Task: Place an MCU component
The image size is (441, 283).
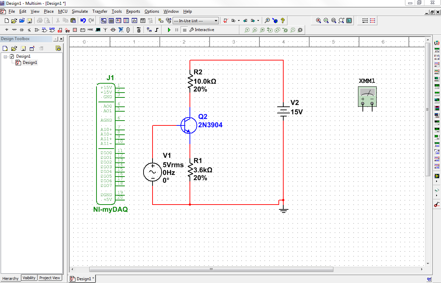Action: [138, 30]
